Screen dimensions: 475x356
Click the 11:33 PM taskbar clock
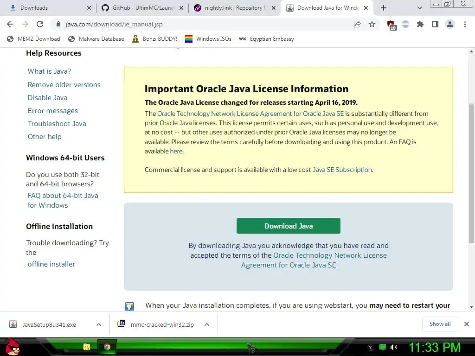click(435, 347)
